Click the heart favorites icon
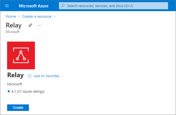This screenshot has height=115, width=176. click(30, 76)
